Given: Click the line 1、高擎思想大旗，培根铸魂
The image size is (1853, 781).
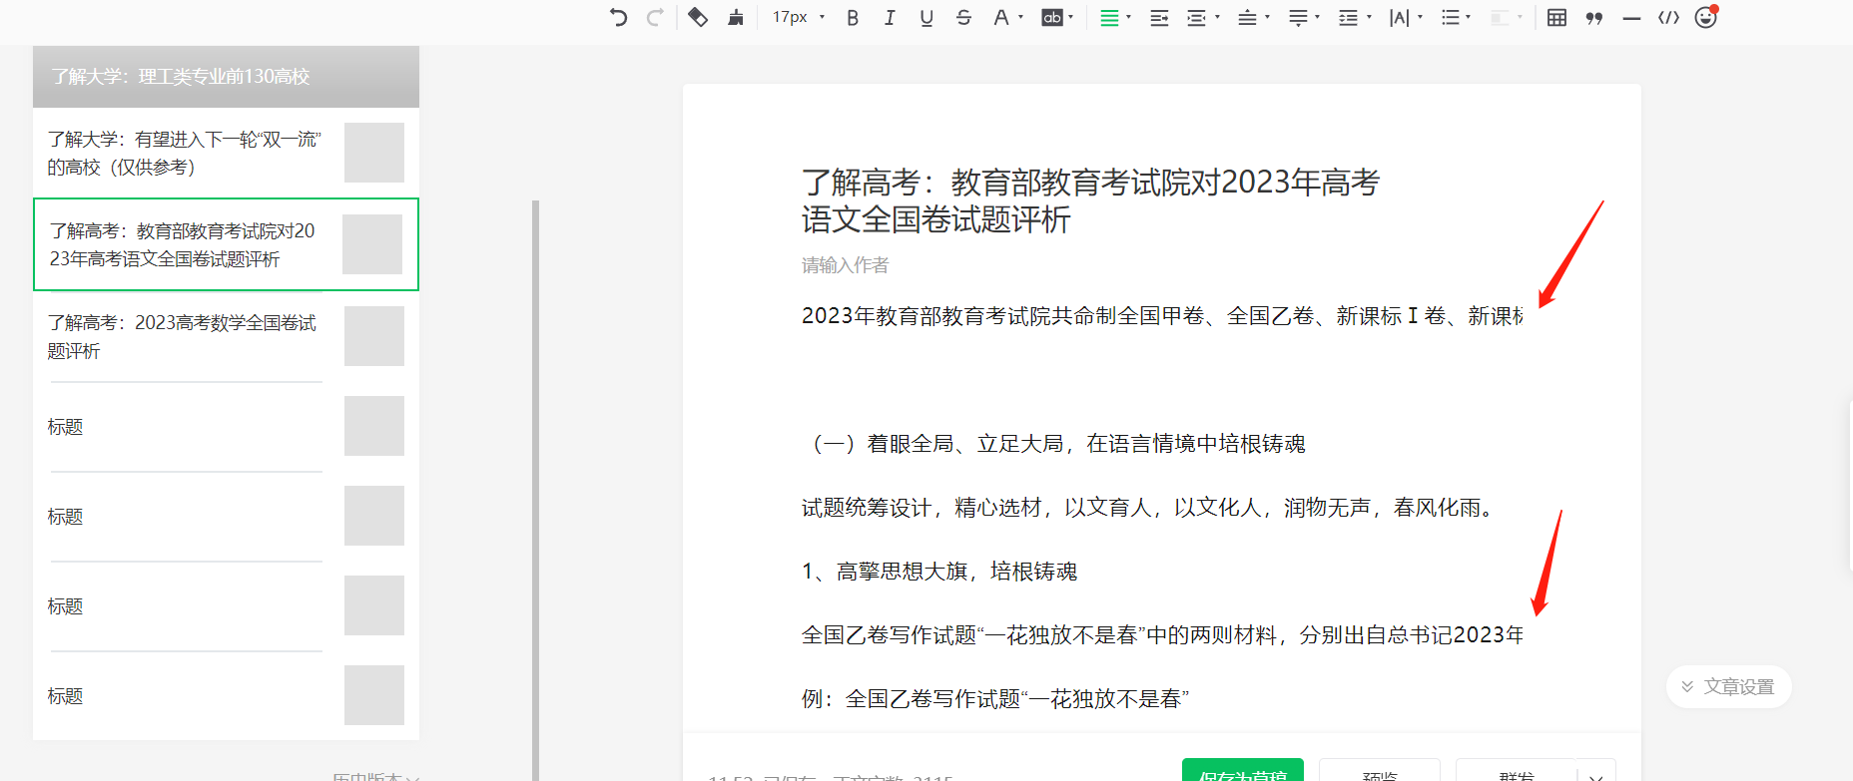Looking at the screenshot, I should [x=939, y=572].
